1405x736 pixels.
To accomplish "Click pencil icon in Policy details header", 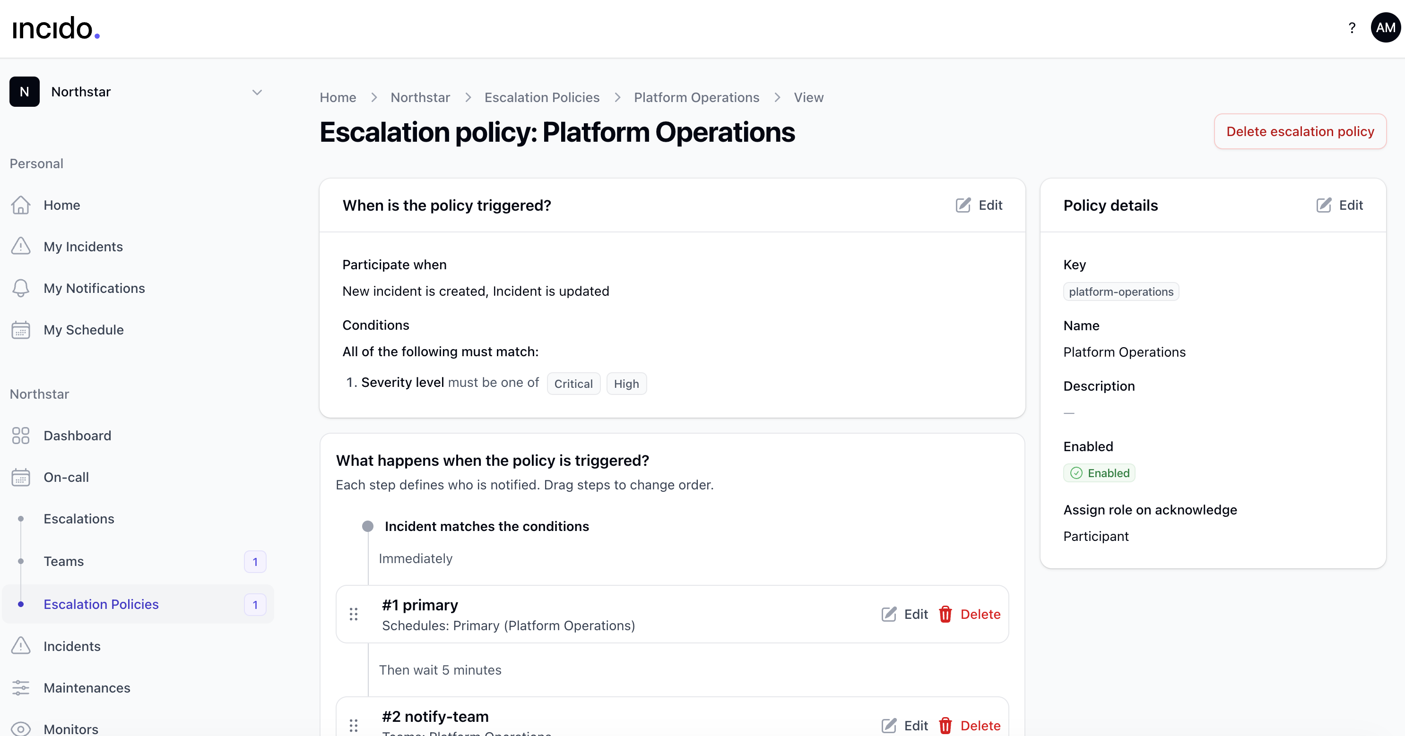I will point(1324,205).
